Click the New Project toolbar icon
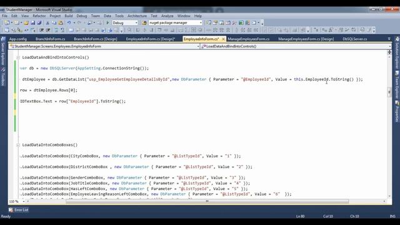The width and height of the screenshot is (400, 225). click(7, 22)
